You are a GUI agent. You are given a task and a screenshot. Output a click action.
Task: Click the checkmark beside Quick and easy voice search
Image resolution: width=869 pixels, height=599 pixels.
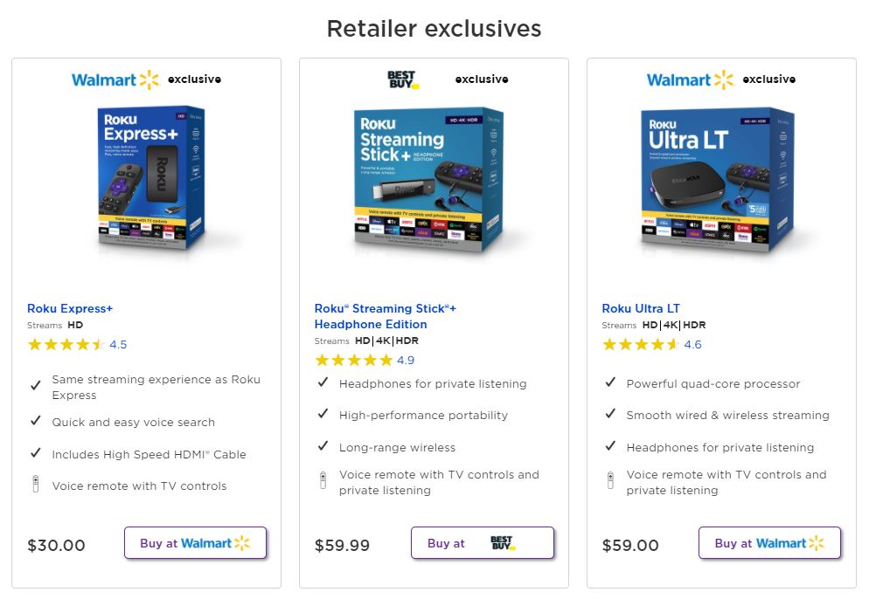36,421
